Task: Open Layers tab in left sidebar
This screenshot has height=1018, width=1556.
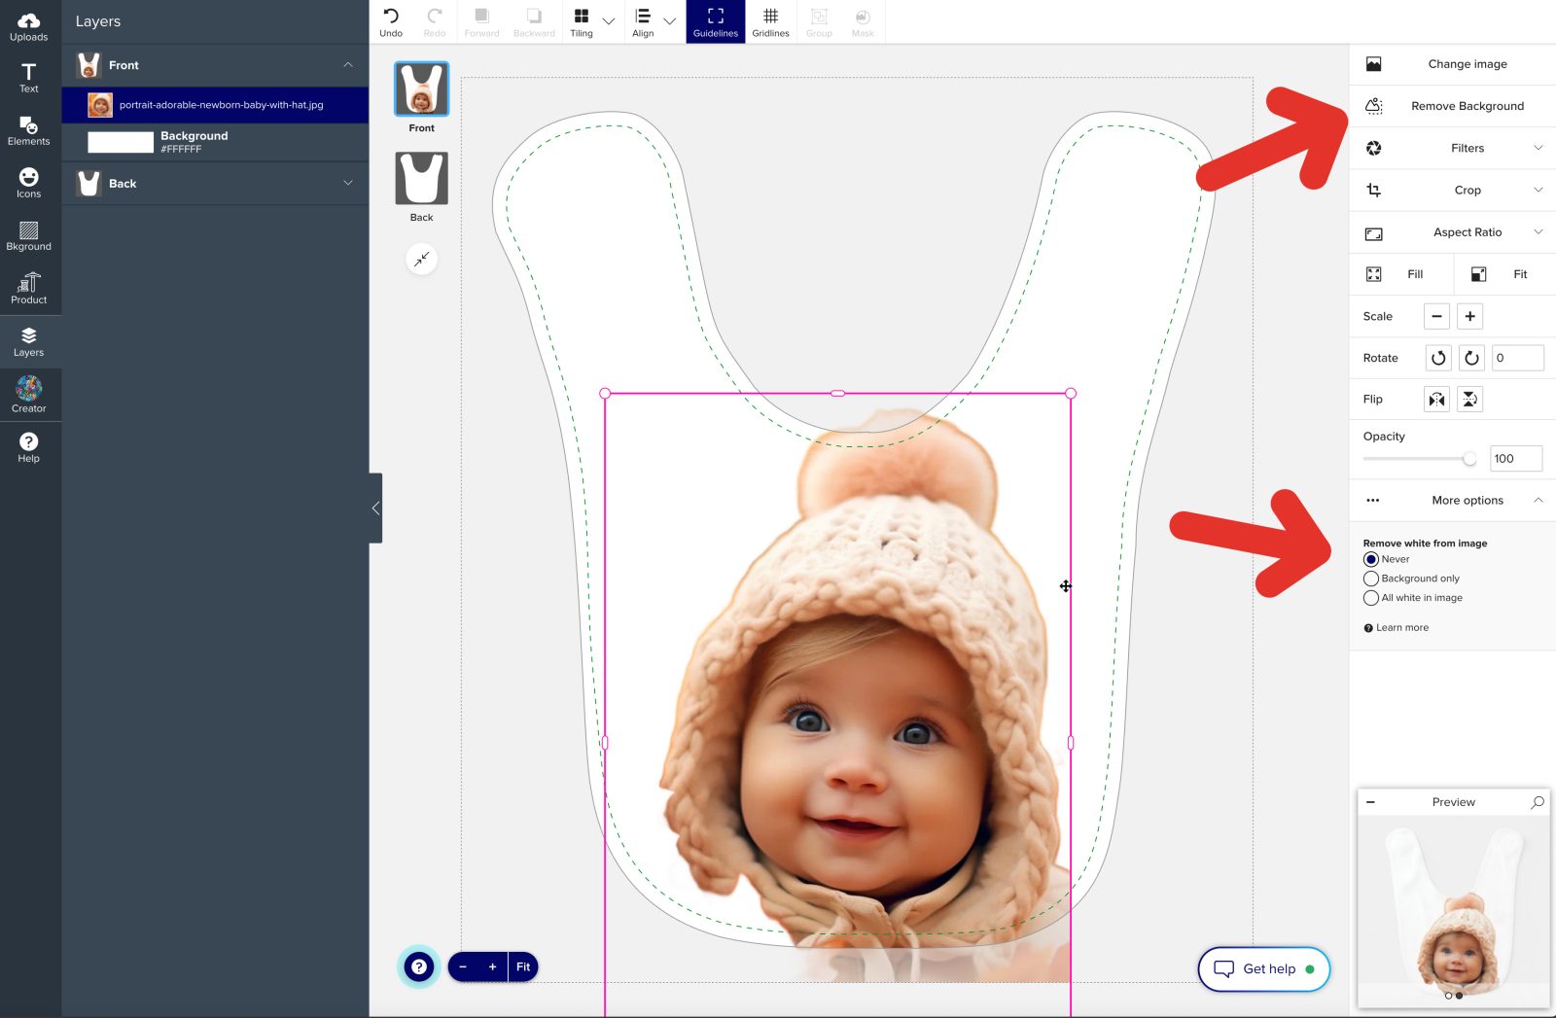Action: coord(29,341)
